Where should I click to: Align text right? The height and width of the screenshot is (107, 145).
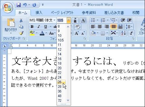pyautogui.click(x=107, y=27)
